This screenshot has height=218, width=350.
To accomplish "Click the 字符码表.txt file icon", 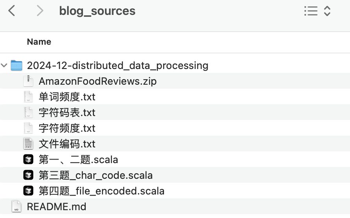I will coord(28,113).
